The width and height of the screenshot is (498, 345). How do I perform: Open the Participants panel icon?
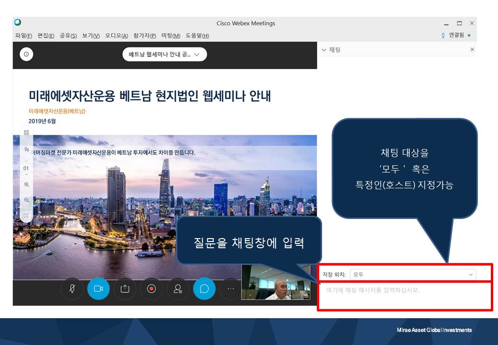tap(177, 288)
